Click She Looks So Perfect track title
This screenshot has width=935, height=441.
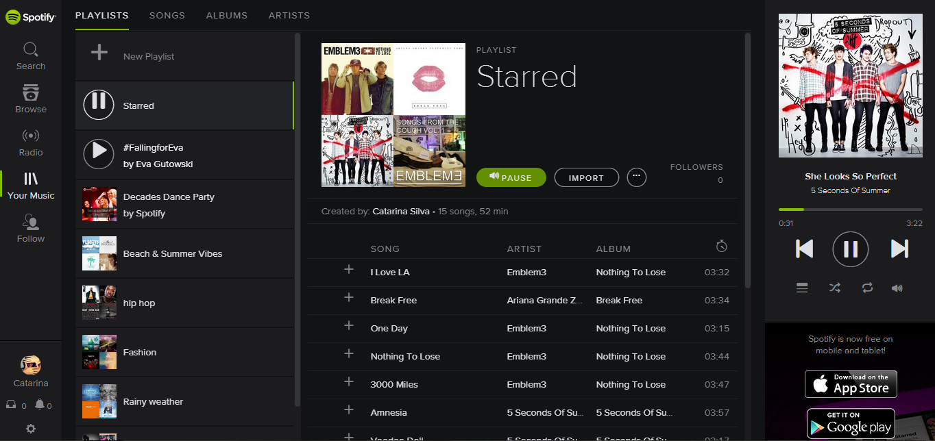click(851, 176)
